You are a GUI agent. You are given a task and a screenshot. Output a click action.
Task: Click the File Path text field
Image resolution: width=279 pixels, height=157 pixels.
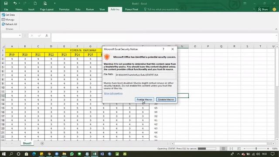146,75
